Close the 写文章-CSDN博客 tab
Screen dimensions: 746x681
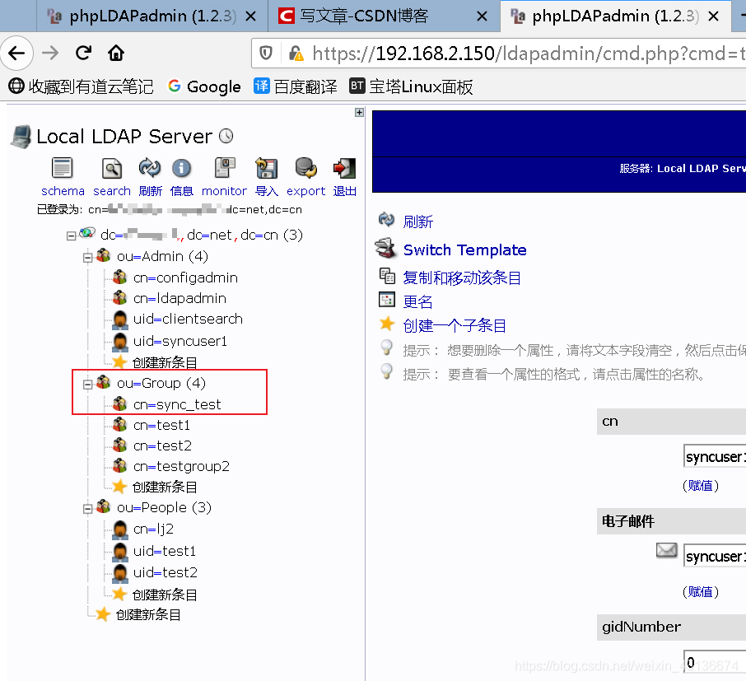(x=482, y=16)
